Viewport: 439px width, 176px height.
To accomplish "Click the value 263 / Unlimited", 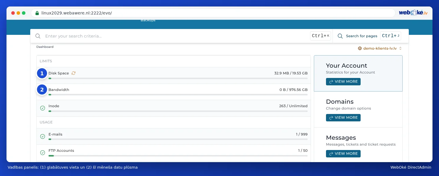I will (293, 106).
